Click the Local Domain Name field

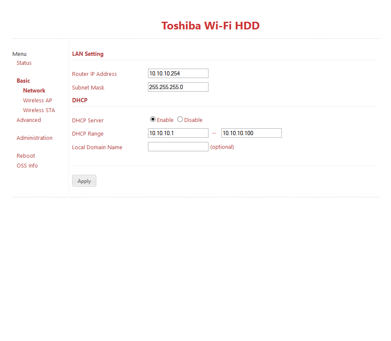[178, 147]
